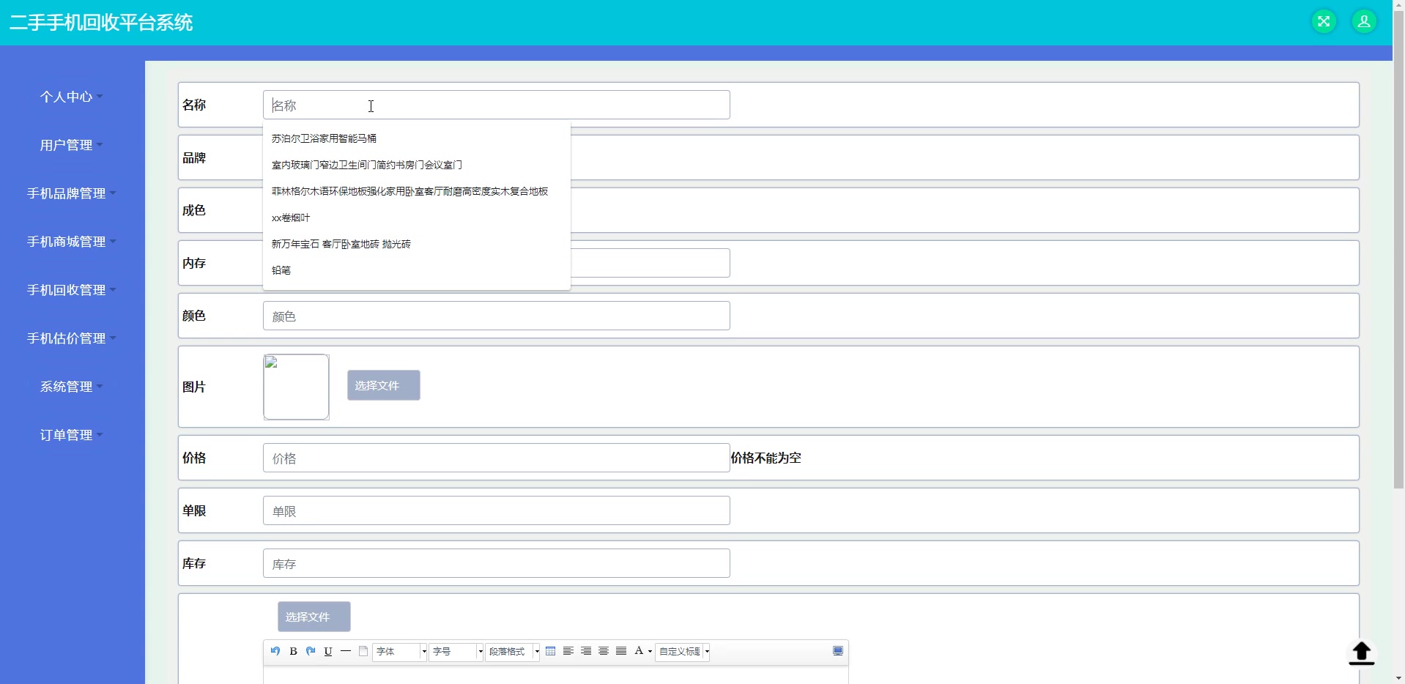This screenshot has width=1405, height=684.
Task: Select suggestion 苏泊尔卫浴家用智能马桶
Action: pos(416,138)
